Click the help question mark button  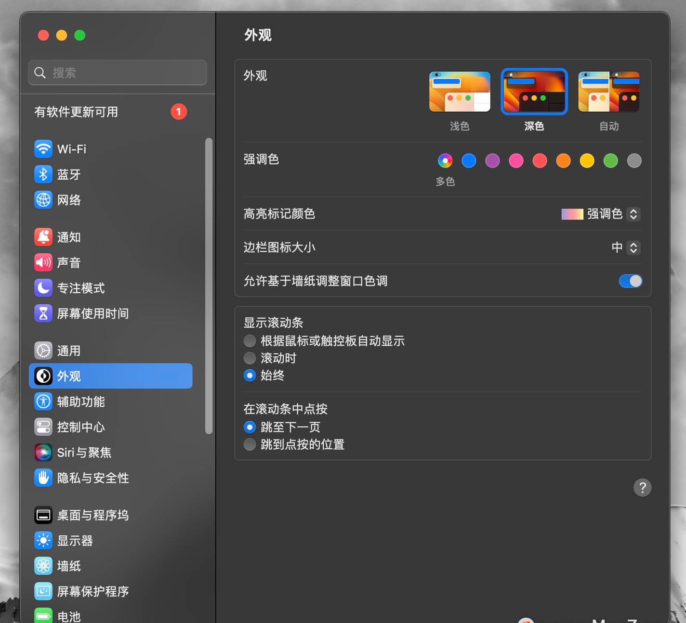click(642, 487)
